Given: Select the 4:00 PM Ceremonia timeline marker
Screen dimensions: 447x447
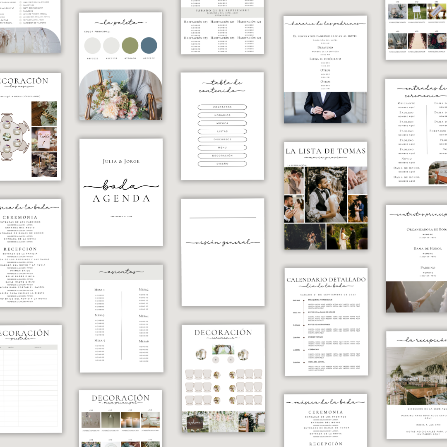Looking at the screenshot, I should 304,350.
